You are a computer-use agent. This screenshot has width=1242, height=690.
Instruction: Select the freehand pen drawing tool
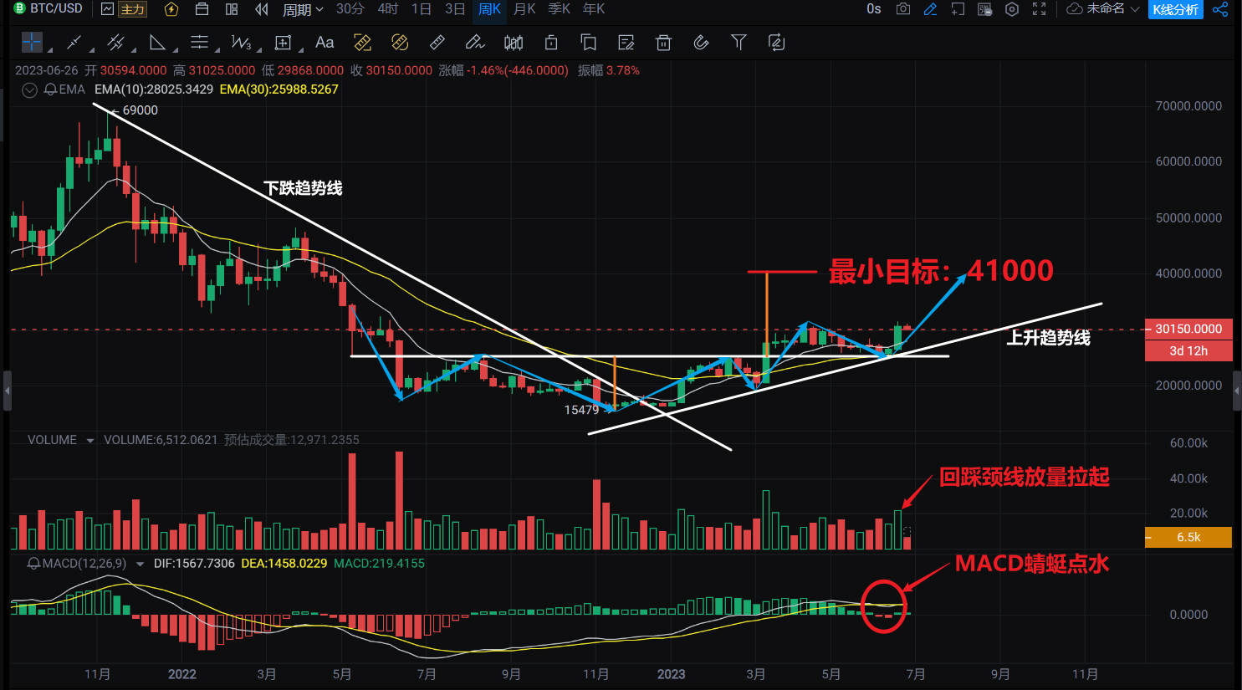(474, 42)
